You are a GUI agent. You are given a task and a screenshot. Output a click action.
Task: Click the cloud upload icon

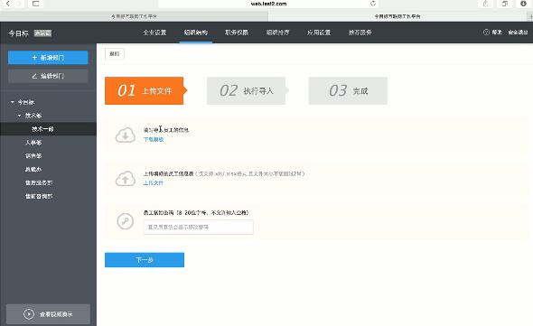125,178
